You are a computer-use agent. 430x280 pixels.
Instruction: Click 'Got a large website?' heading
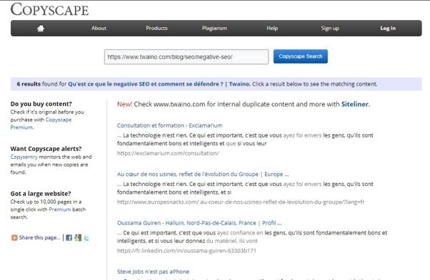point(41,194)
